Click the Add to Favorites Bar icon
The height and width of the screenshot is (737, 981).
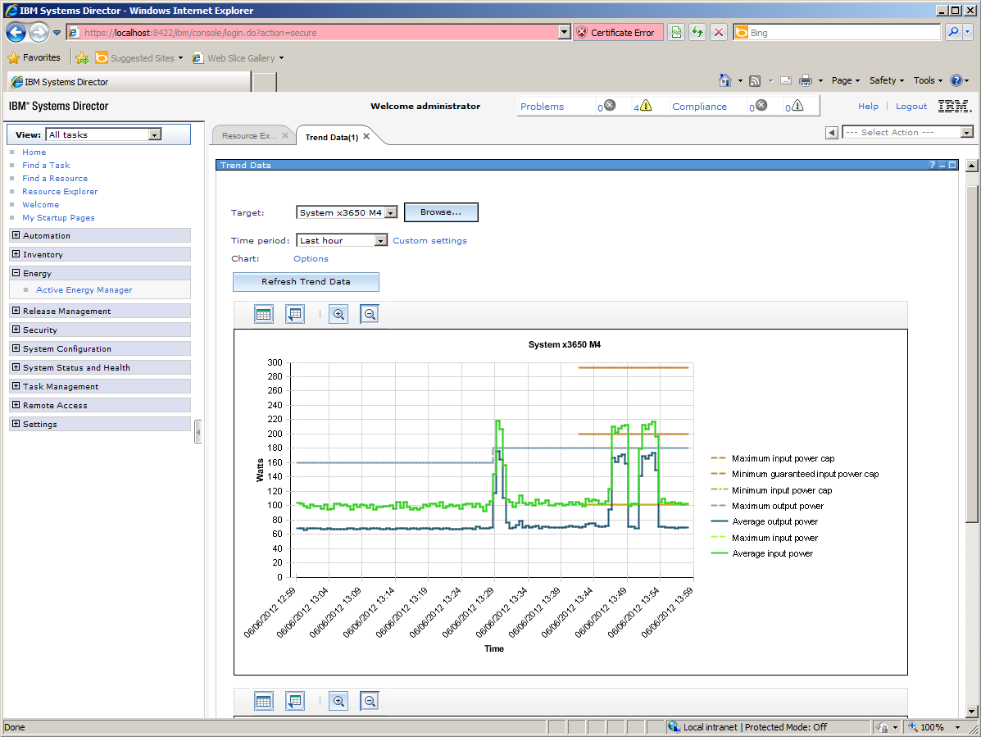tap(82, 57)
